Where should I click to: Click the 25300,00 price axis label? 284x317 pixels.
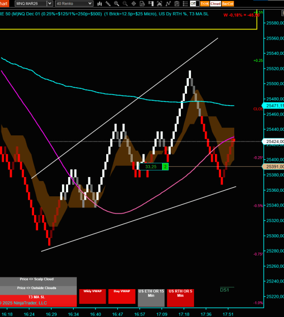point(275,236)
